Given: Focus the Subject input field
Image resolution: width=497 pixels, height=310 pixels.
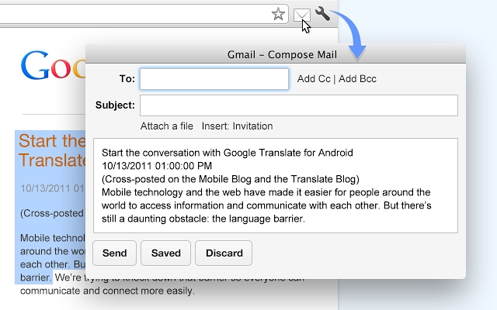Looking at the screenshot, I should [298, 105].
